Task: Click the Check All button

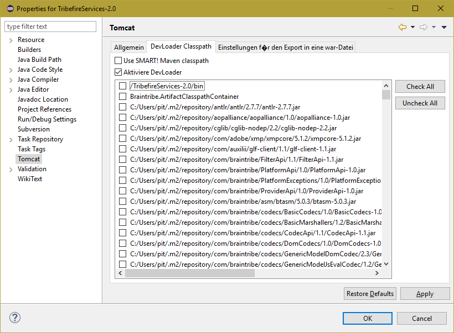Action: click(420, 87)
